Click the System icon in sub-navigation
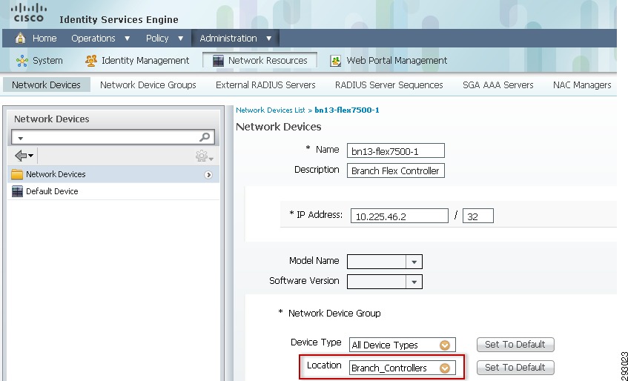The height and width of the screenshot is (381, 628). click(22, 61)
